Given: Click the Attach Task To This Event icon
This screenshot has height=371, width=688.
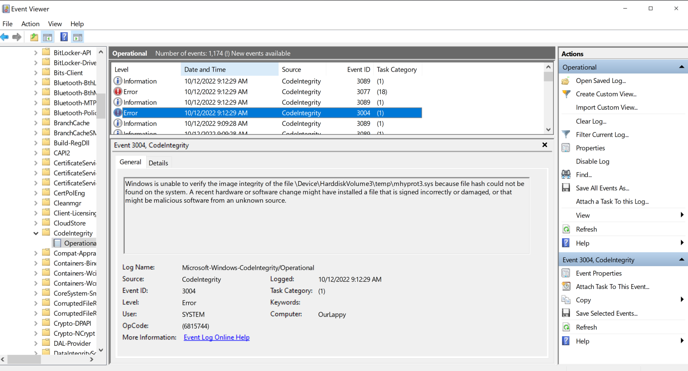Looking at the screenshot, I should pos(566,287).
